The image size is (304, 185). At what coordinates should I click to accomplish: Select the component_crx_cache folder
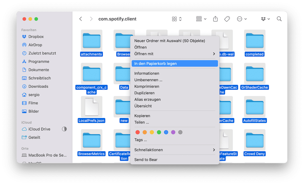click(x=91, y=79)
